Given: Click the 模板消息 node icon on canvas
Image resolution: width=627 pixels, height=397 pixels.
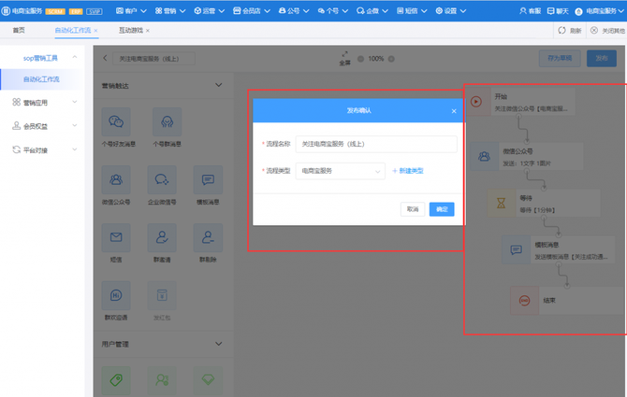Looking at the screenshot, I should pos(516,249).
